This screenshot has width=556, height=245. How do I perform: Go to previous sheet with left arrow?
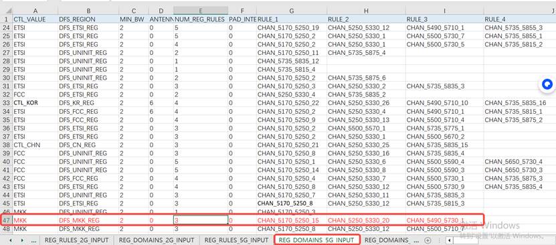11,240
